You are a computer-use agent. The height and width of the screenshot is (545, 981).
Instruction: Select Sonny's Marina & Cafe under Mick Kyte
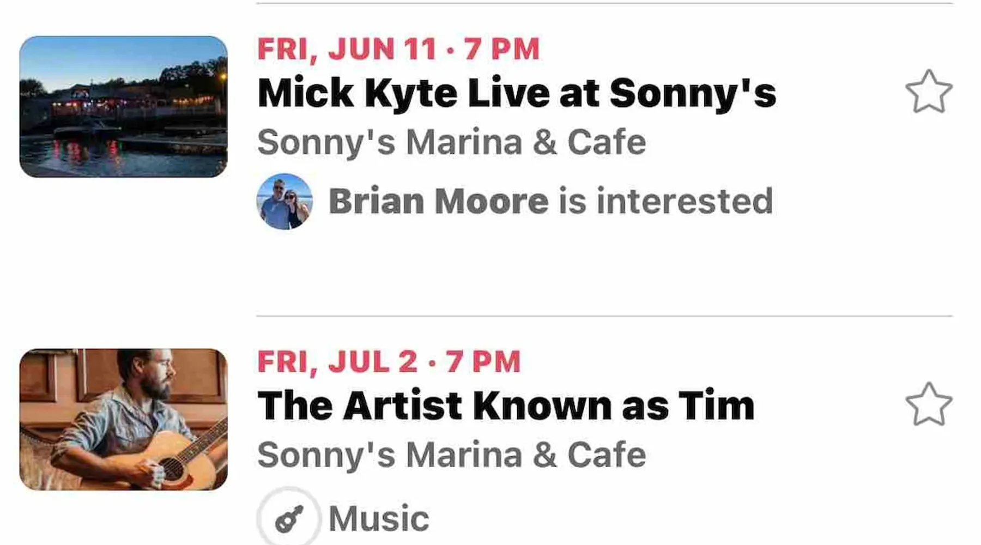point(451,142)
